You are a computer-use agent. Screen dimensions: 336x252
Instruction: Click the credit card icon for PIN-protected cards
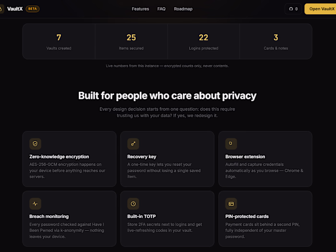pos(231,204)
